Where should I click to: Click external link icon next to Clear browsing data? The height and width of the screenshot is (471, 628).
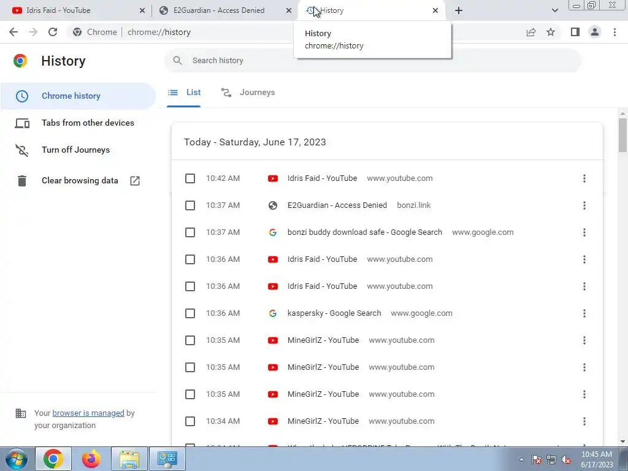point(135,181)
